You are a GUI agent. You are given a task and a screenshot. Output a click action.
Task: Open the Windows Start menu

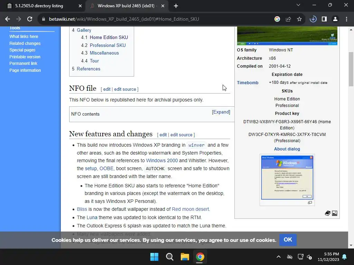point(155,257)
